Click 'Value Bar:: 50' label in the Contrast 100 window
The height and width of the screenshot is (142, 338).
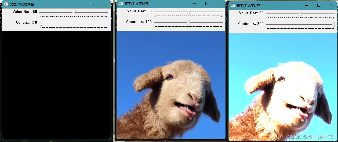pyautogui.click(x=139, y=11)
